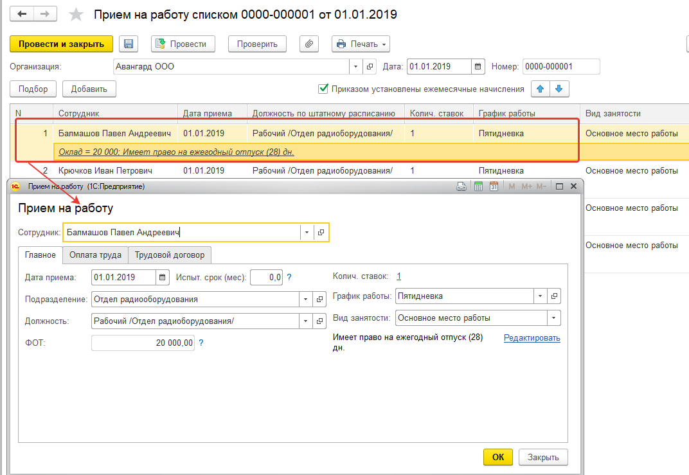Viewport: 689px width, 475px height.
Task: Toggle 'Приказом установлены ежемесячные начисления' checkbox
Action: [324, 89]
